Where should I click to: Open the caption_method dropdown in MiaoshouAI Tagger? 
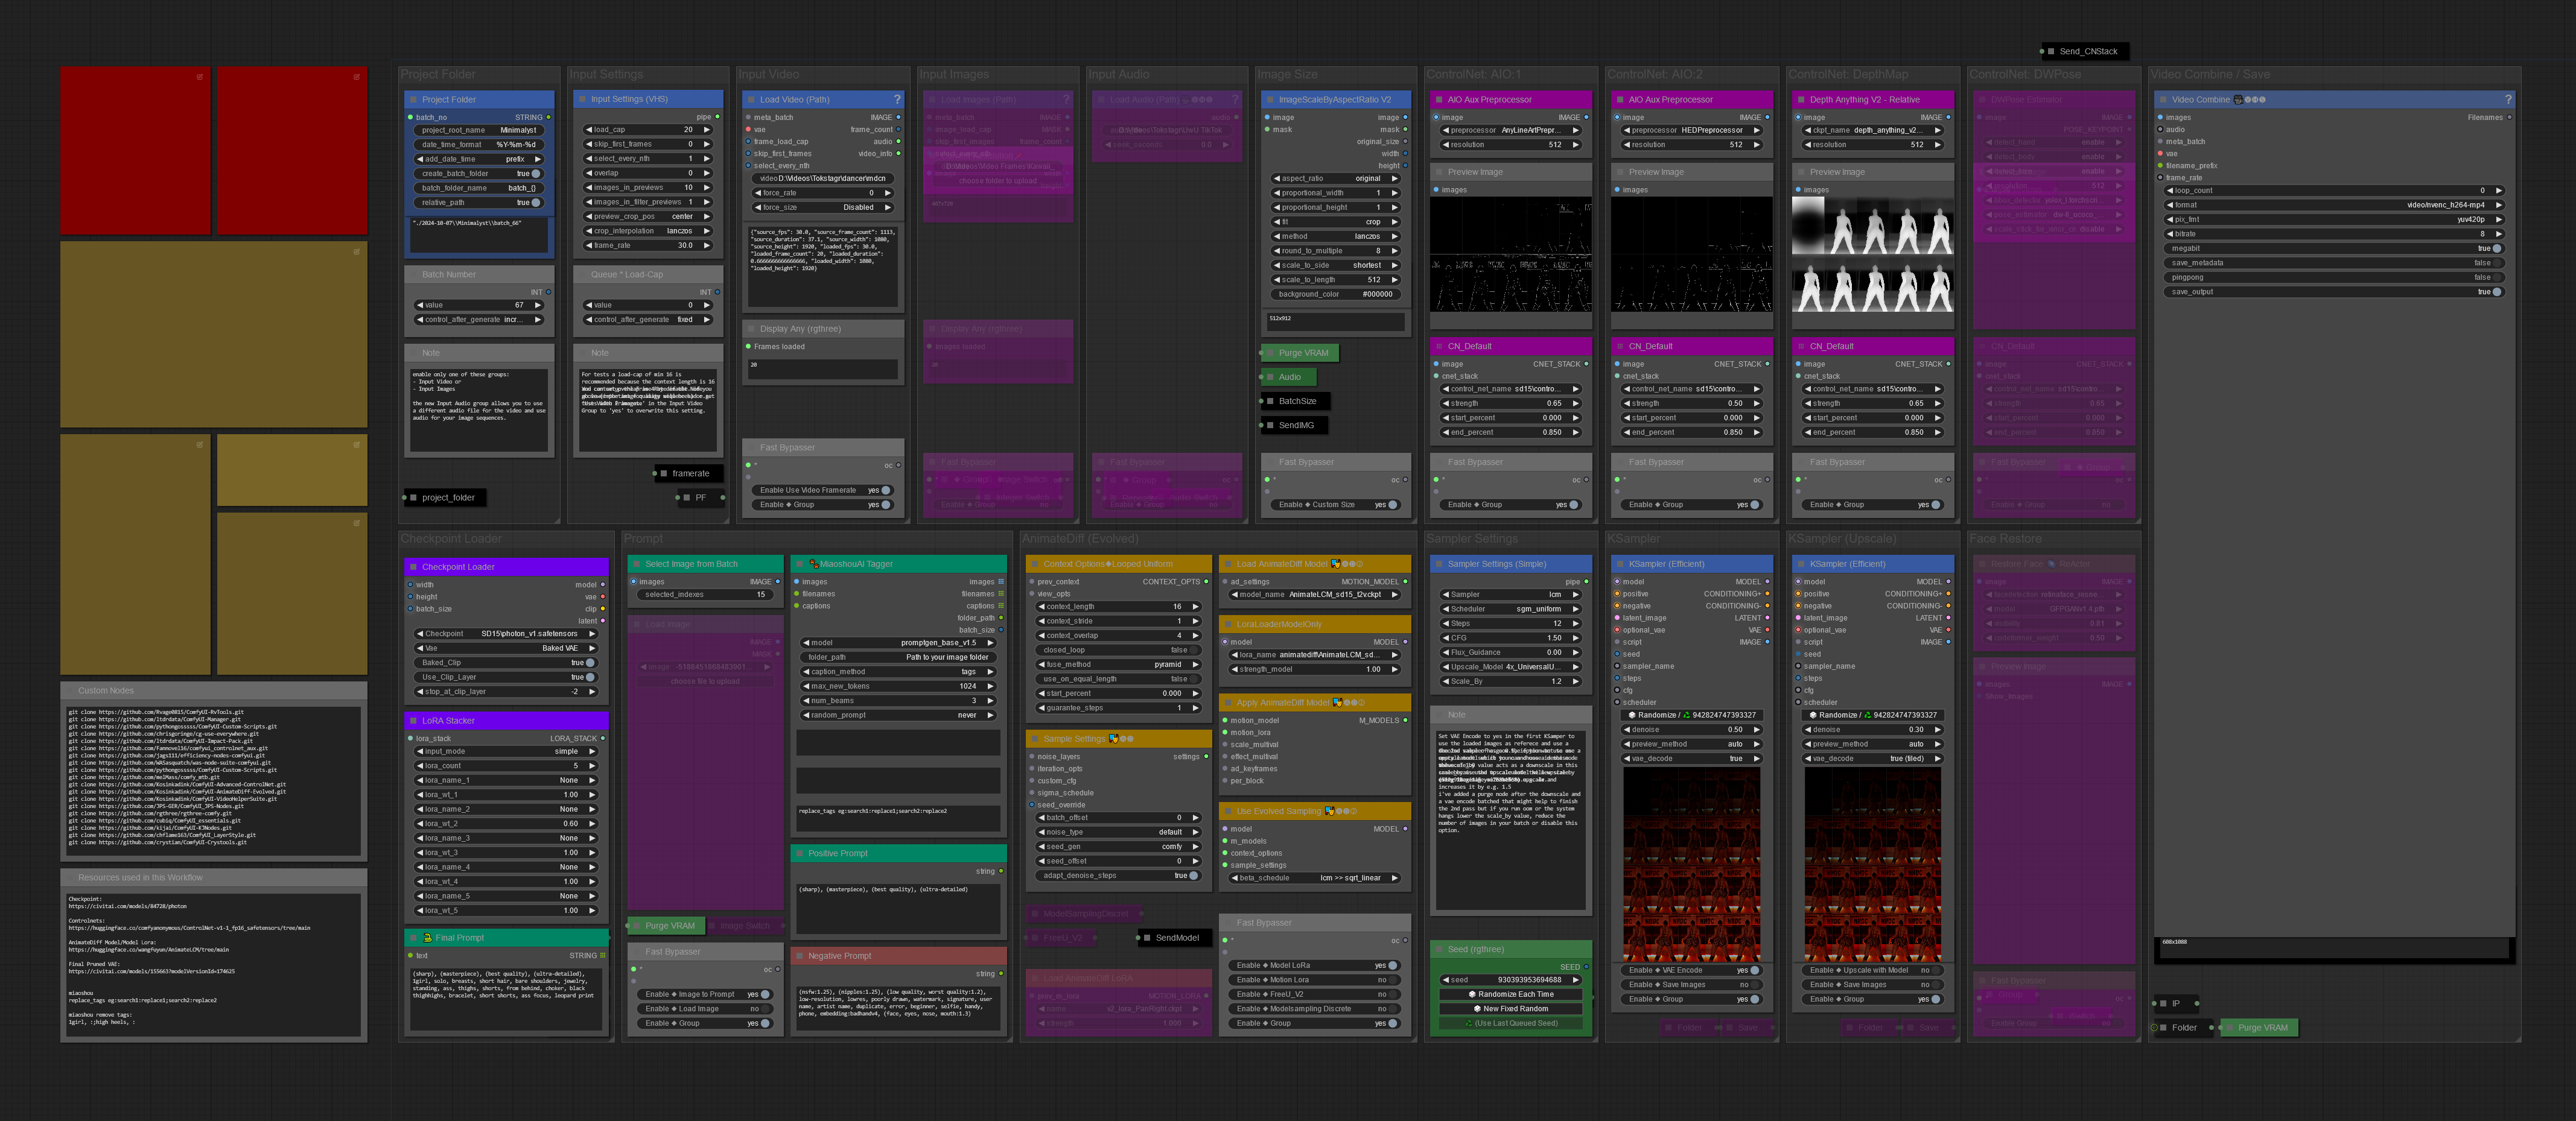point(898,672)
